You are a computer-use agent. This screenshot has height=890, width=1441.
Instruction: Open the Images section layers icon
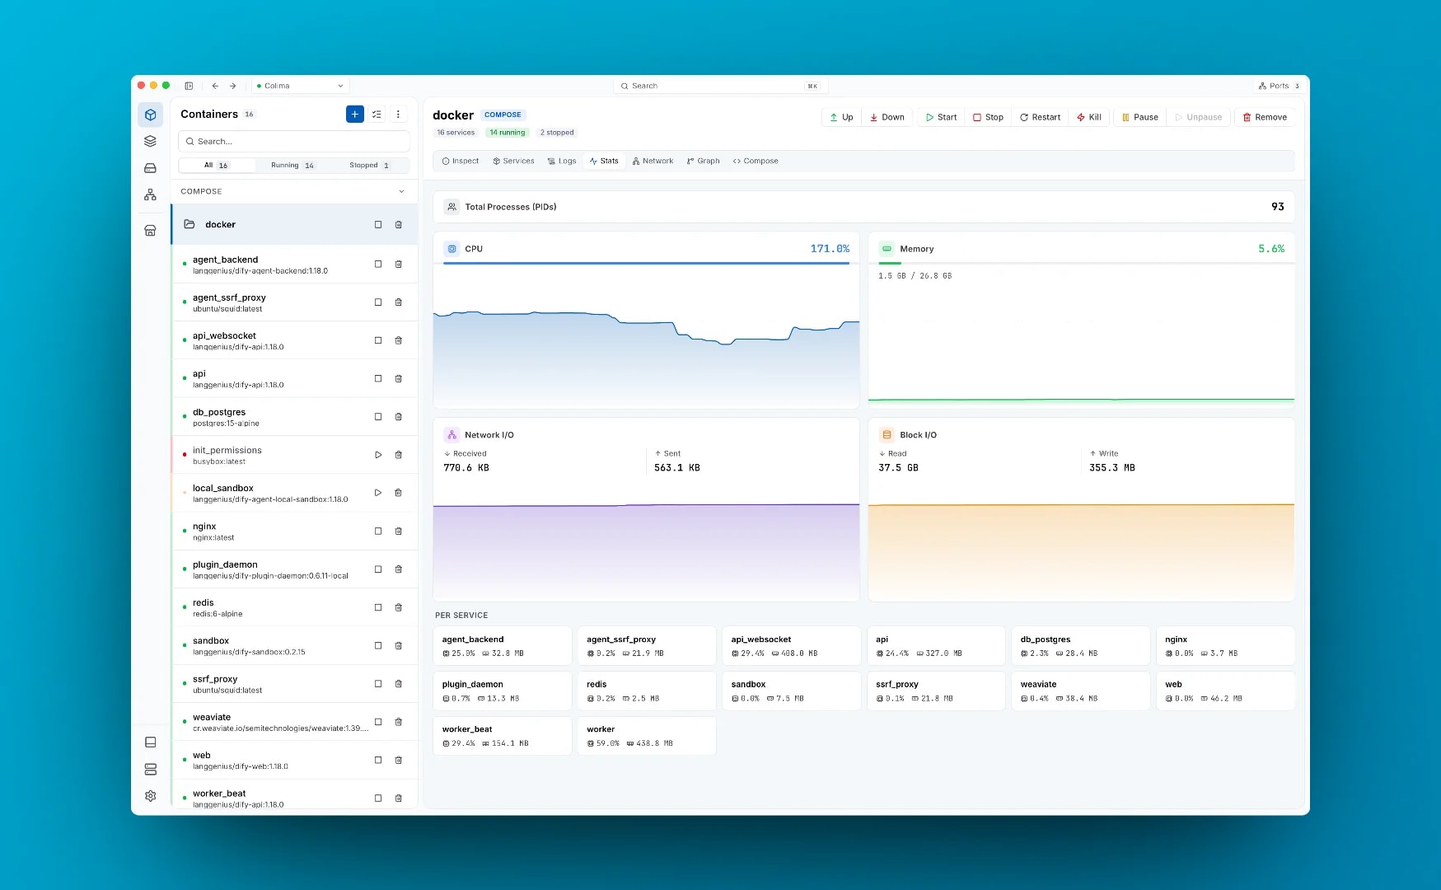(150, 141)
